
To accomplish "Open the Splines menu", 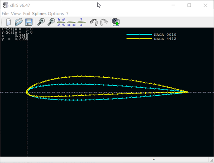I will [39, 13].
